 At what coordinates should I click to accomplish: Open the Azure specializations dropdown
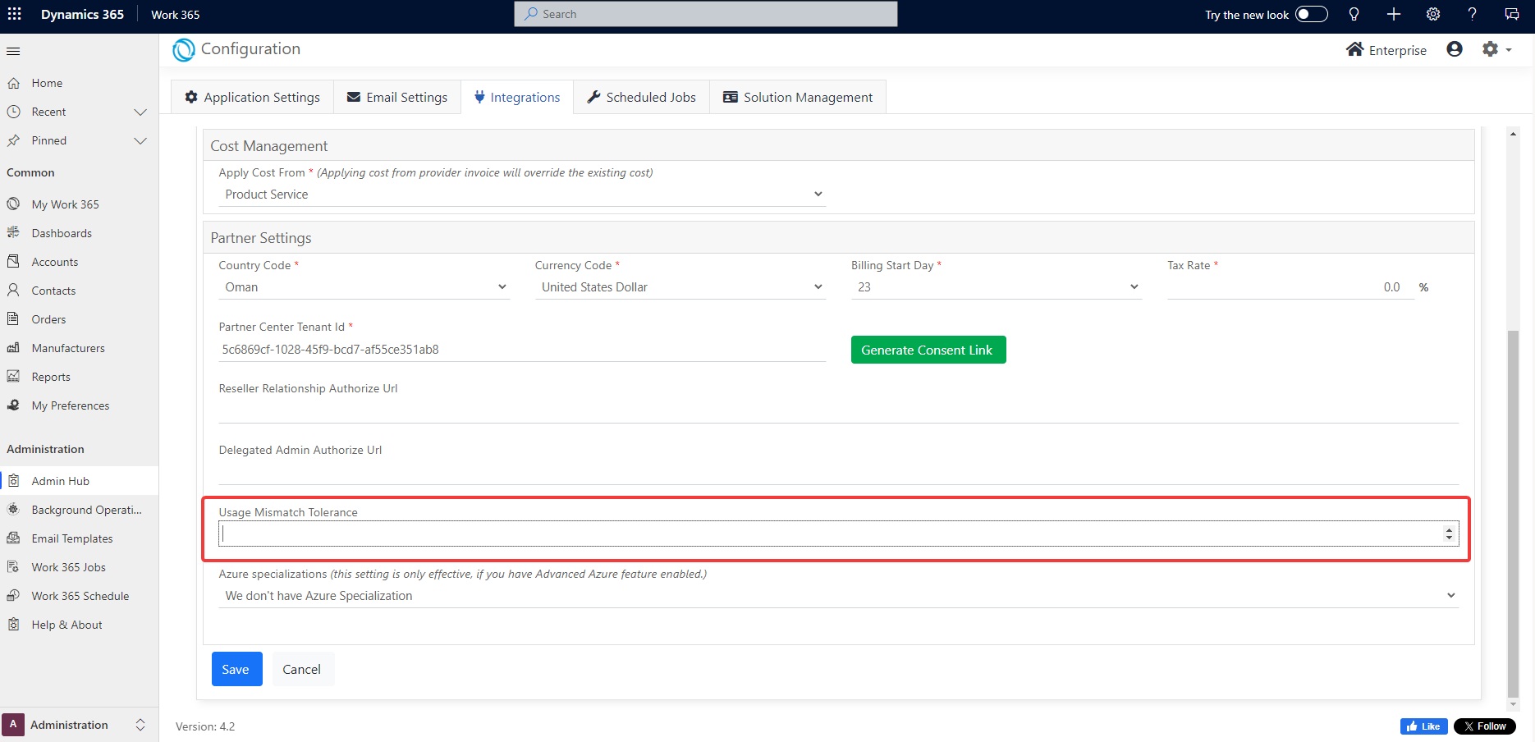[839, 596]
